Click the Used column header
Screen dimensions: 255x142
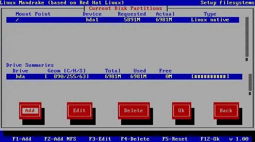(x=140, y=71)
